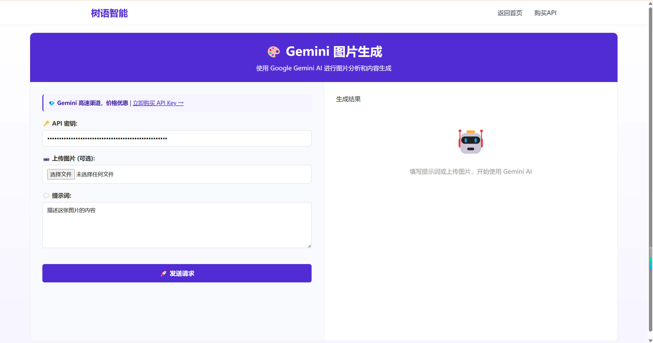Click the 生成结果 heading in results panel
Viewport: 653px width, 343px height.
coord(348,99)
